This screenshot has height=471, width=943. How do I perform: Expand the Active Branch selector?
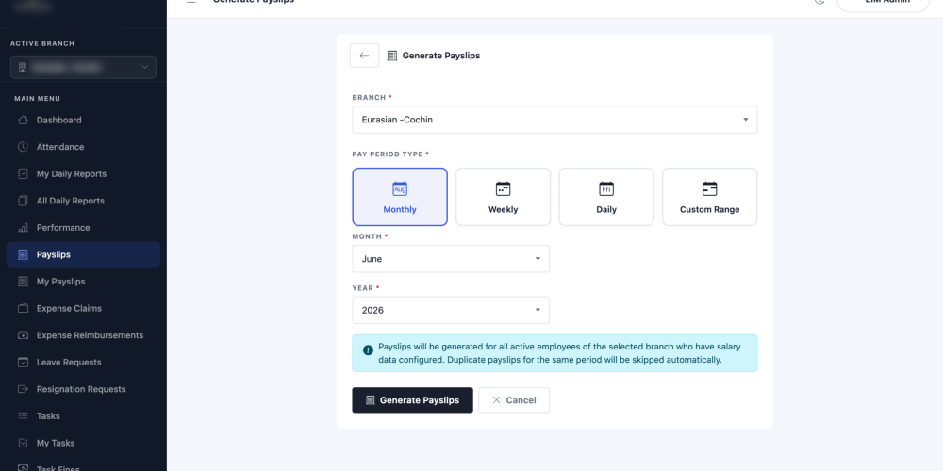[x=83, y=67]
